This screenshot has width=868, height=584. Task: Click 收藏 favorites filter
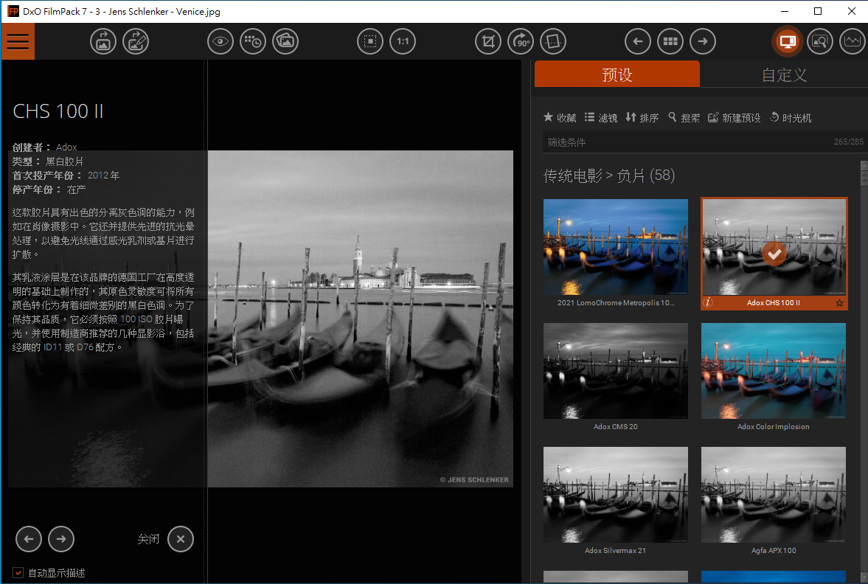click(x=560, y=117)
